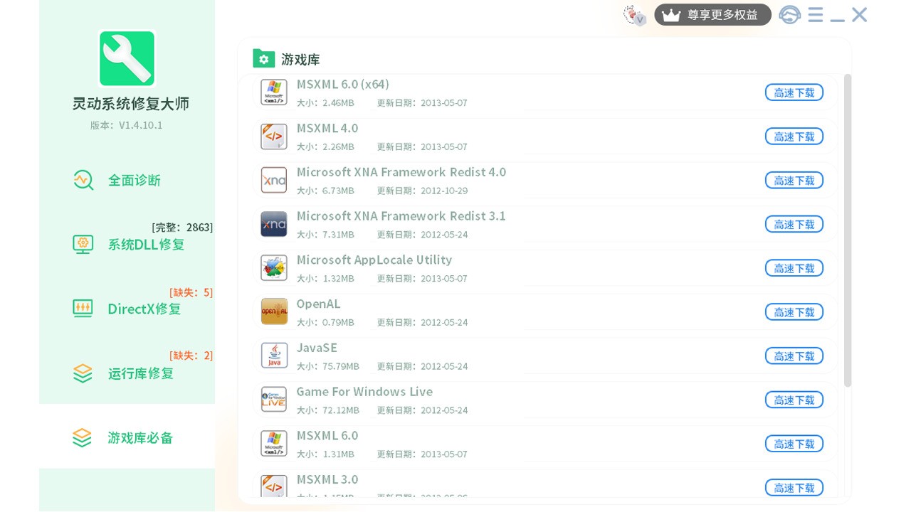Open the hamburger menu icon in title bar
This screenshot has height=512, width=911.
tap(816, 15)
